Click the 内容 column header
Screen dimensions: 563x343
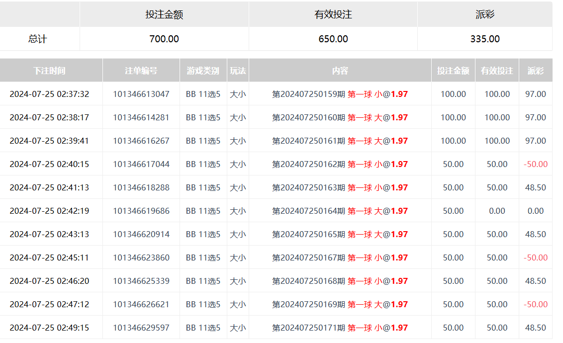click(x=341, y=71)
